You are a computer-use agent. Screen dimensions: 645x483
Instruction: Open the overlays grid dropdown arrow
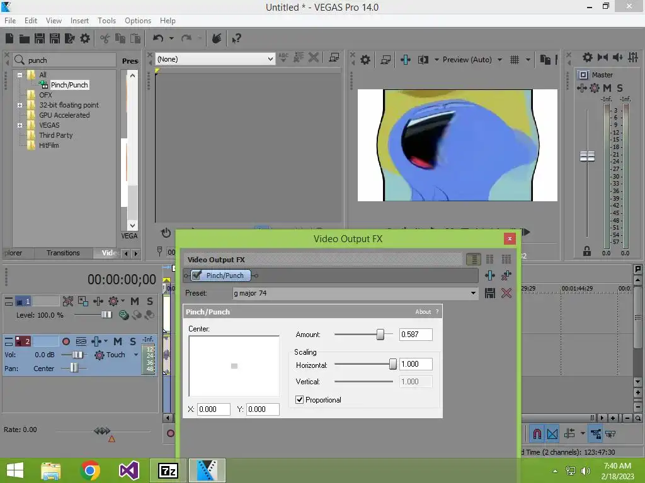pos(528,60)
